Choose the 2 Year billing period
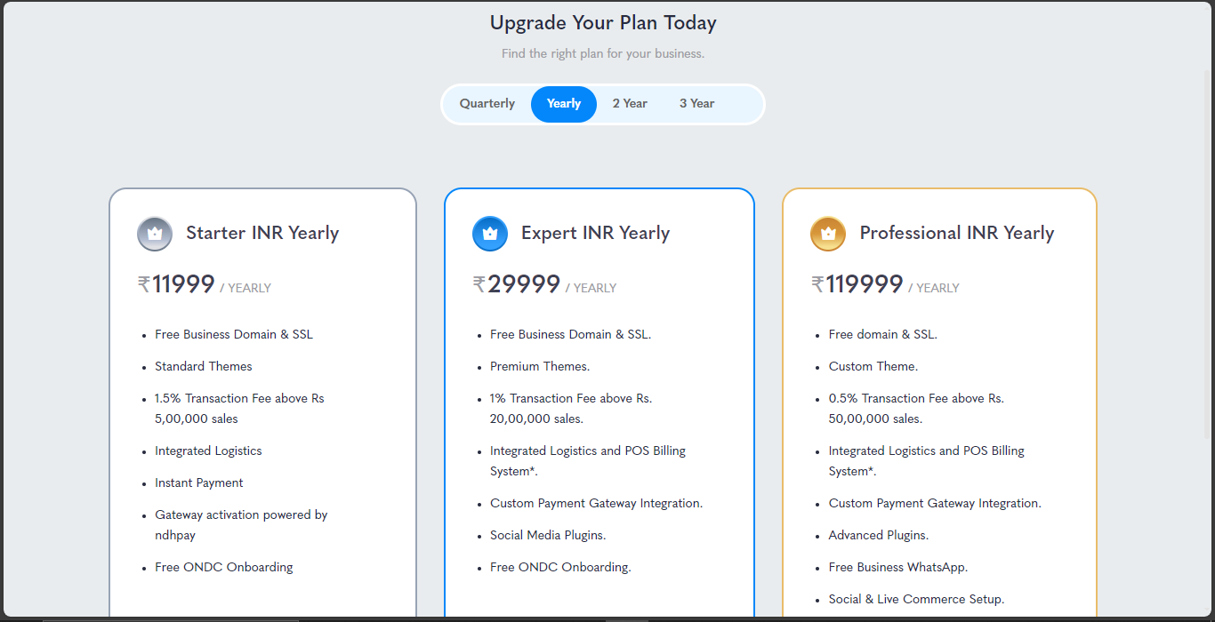This screenshot has width=1215, height=622. (x=630, y=104)
